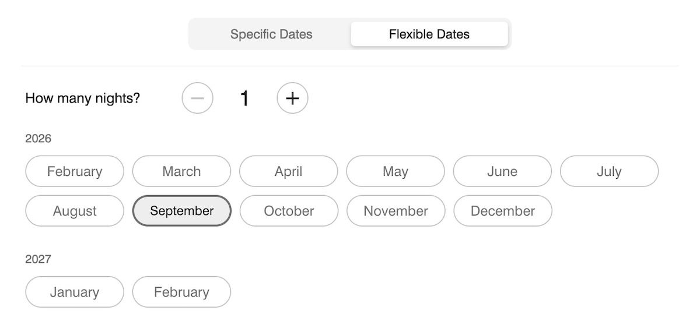The height and width of the screenshot is (321, 700).
Task: Click the nights count value 1
Action: [244, 98]
